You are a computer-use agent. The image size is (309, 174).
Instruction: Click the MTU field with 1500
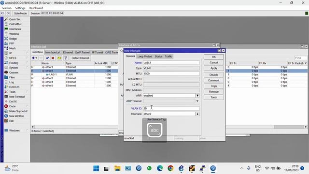click(x=171, y=73)
